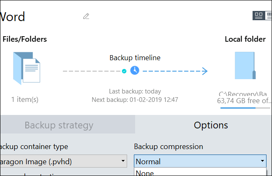272x176 pixels.
Task: Click the arrowhead ending the backup timeline
Action: tap(204, 71)
